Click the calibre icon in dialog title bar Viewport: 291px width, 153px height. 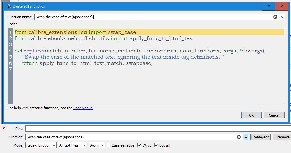(x=9, y=6)
